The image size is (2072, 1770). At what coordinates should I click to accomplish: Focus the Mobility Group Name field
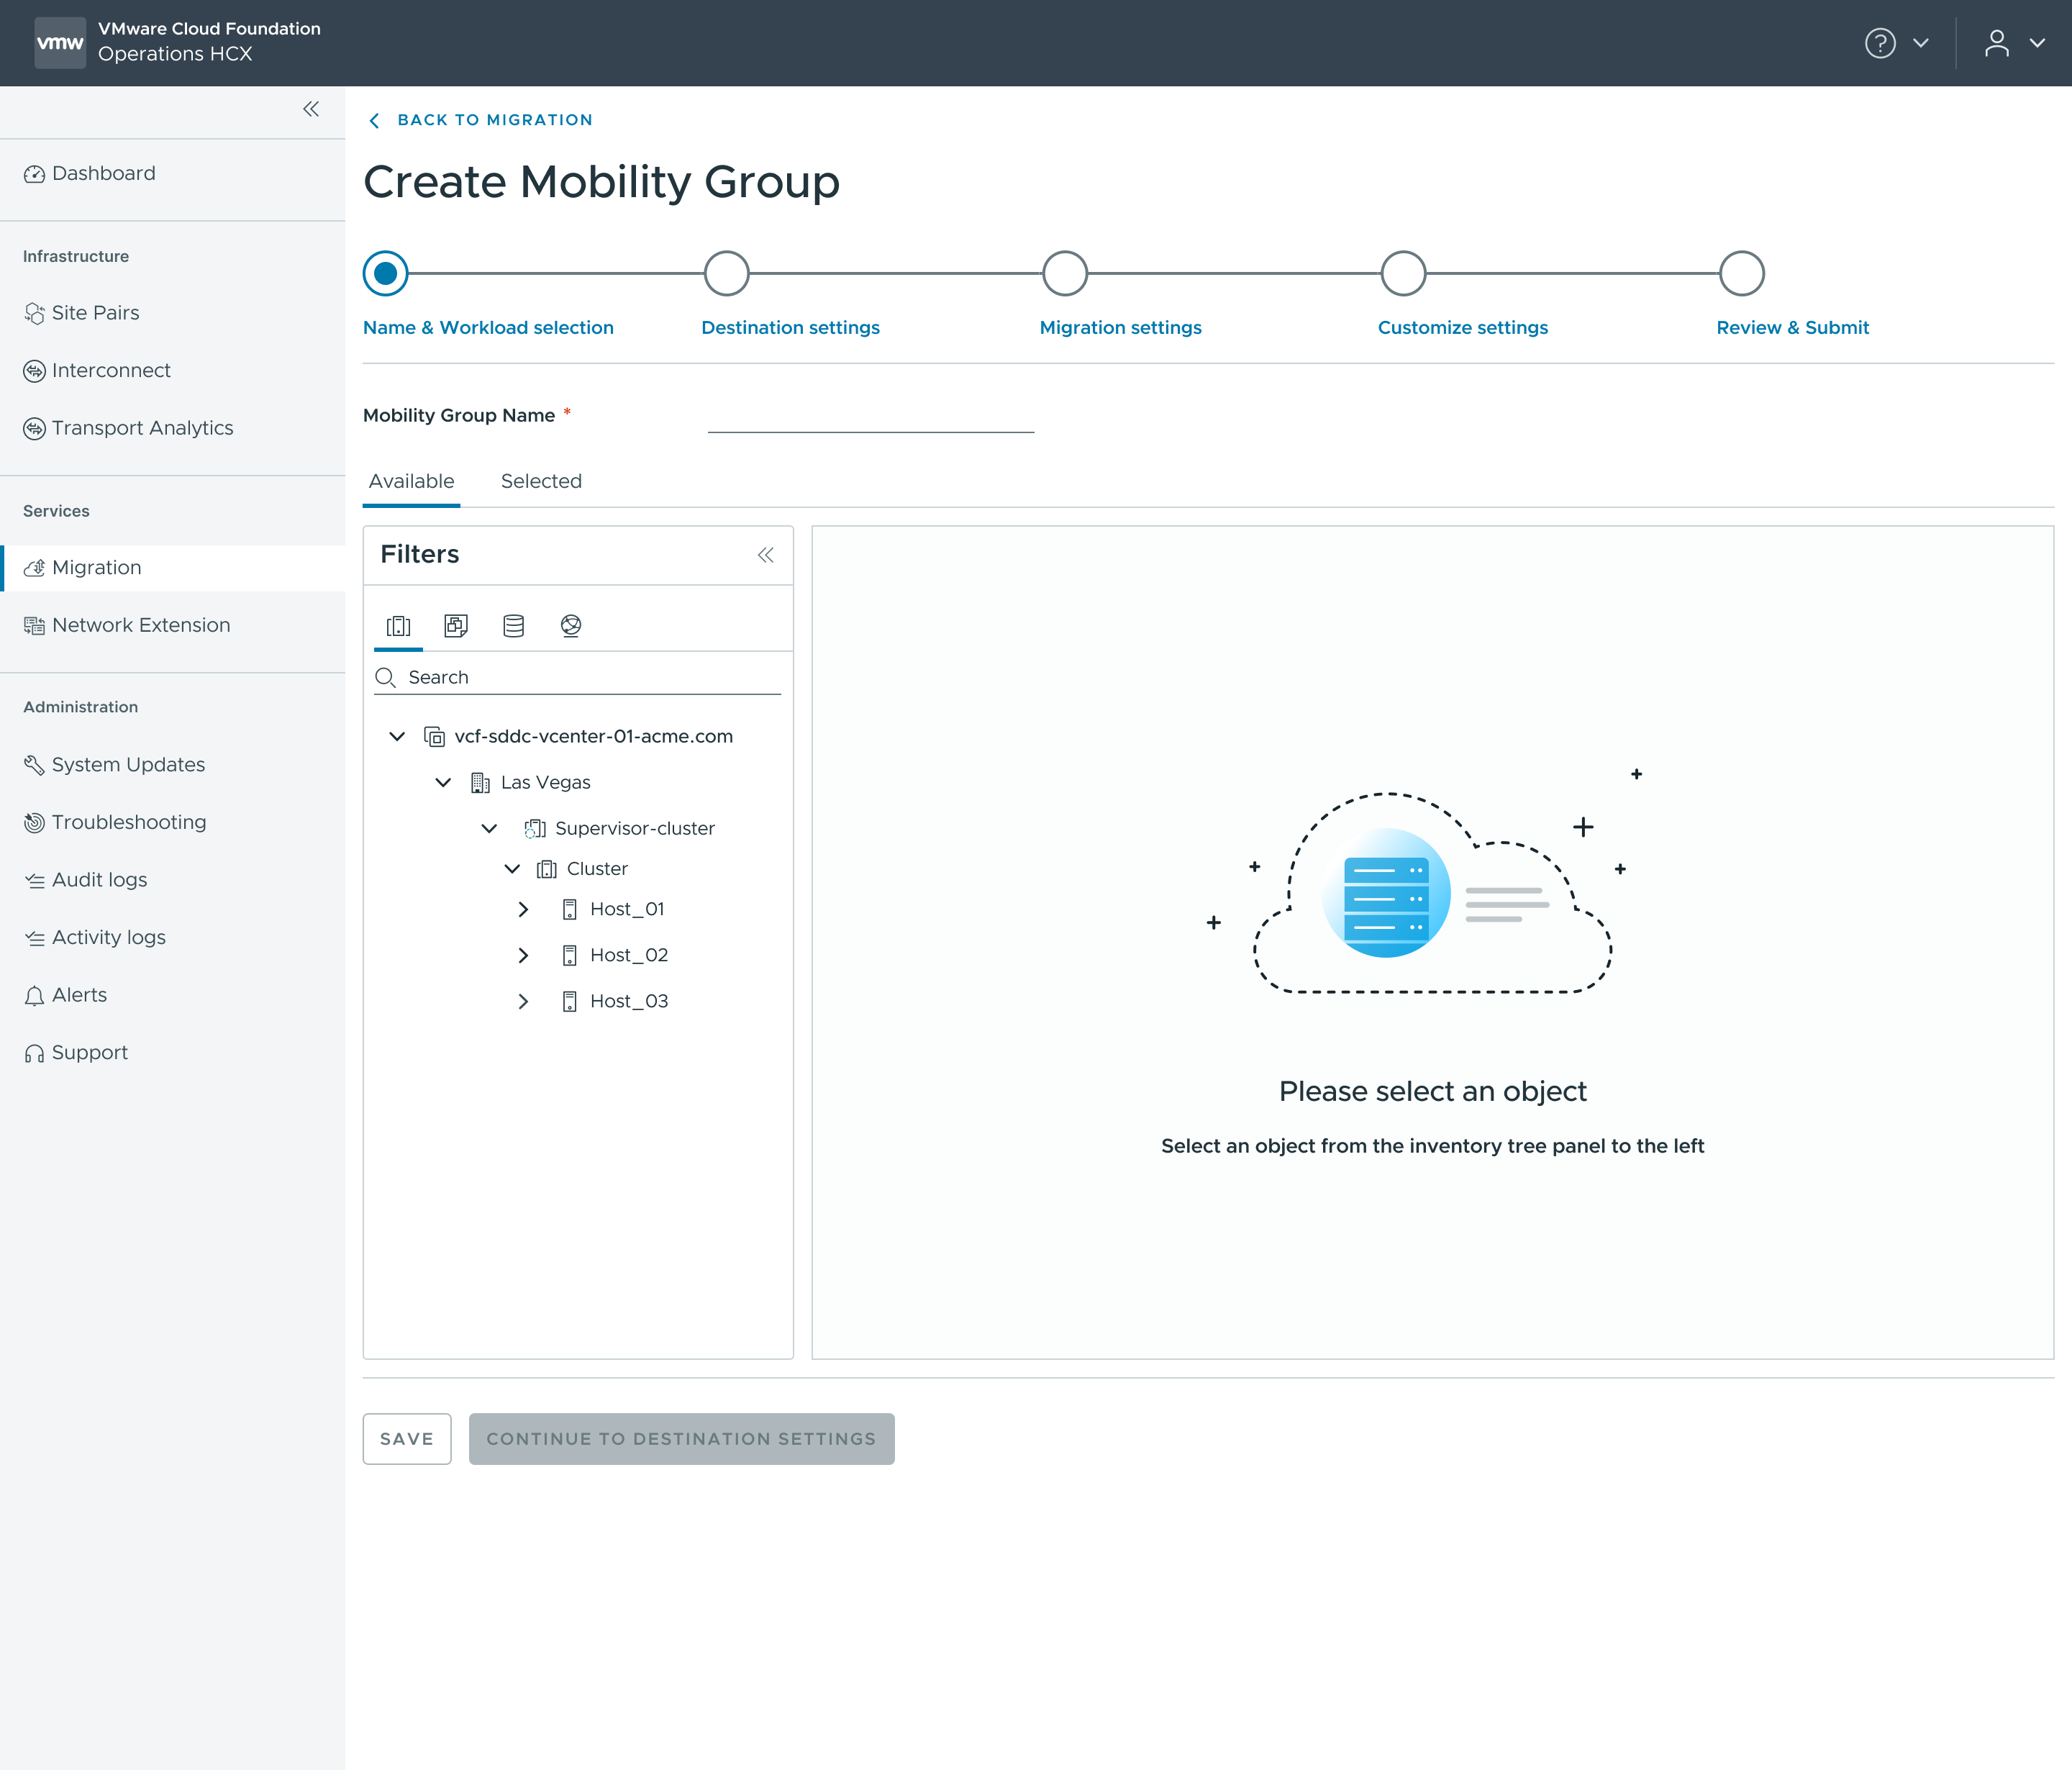[870, 416]
